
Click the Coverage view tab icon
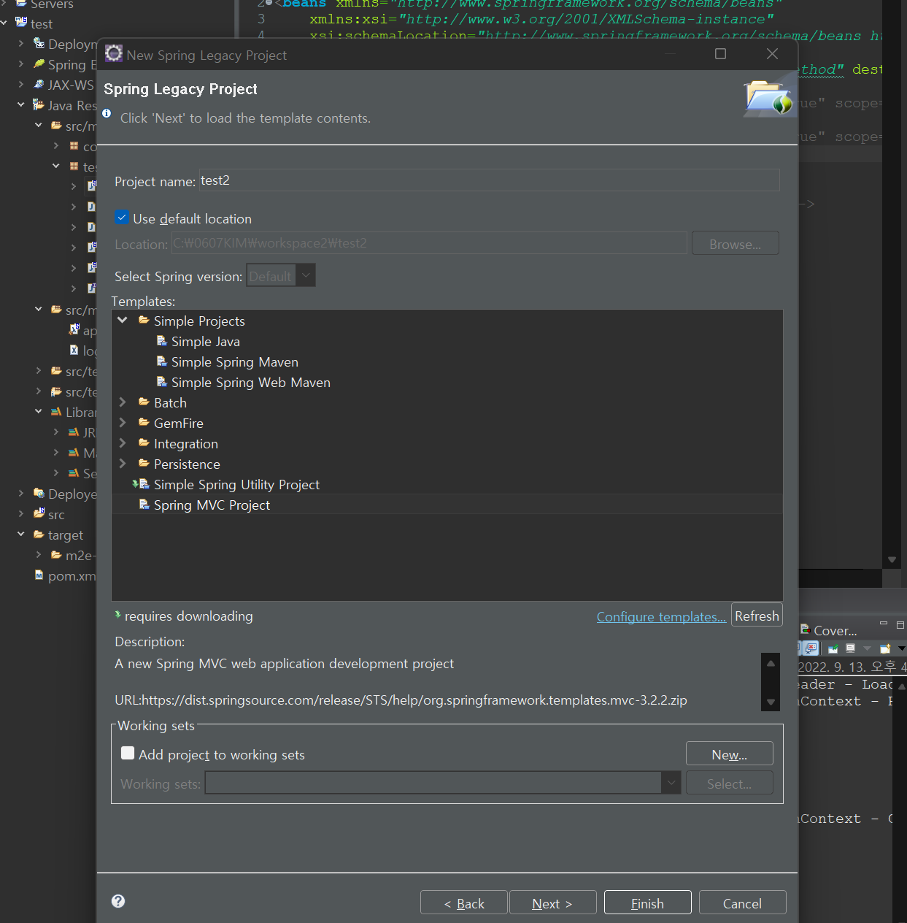pos(806,629)
